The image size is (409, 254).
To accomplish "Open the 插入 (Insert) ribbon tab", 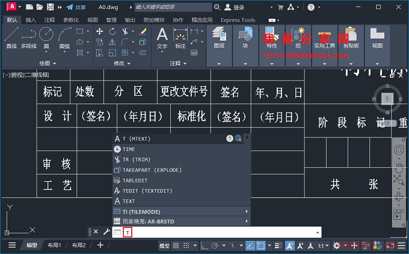I will (x=31, y=20).
